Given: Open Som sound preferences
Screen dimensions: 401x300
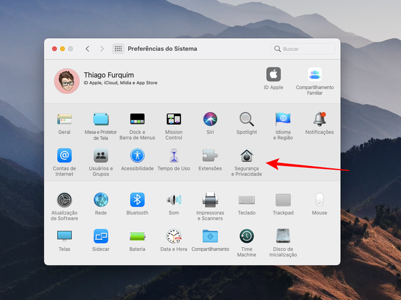Looking at the screenshot, I should 174,200.
